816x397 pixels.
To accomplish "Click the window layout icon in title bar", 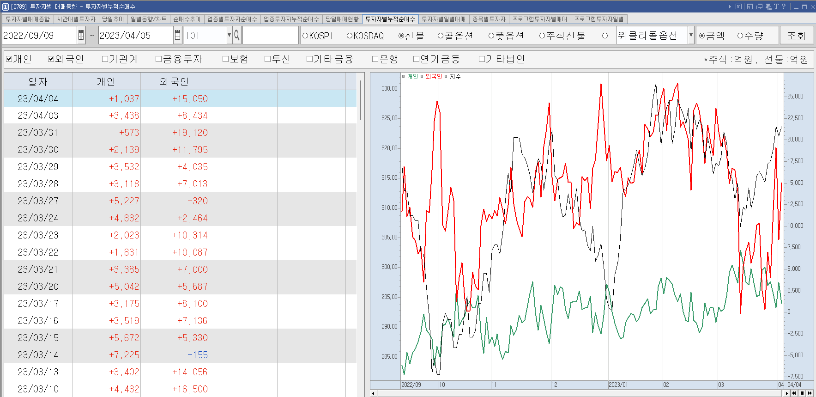I will [750, 6].
